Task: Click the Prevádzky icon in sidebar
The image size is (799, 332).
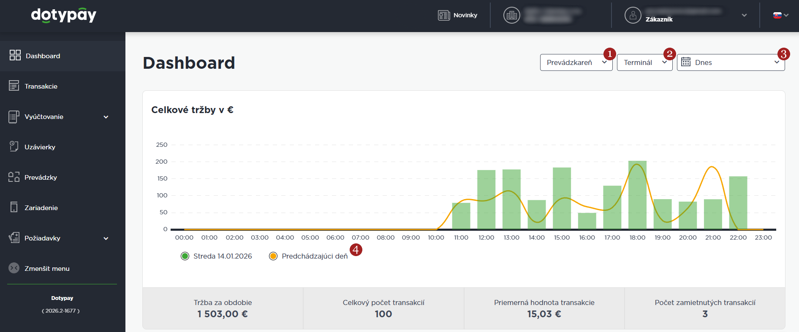Action: [x=14, y=177]
